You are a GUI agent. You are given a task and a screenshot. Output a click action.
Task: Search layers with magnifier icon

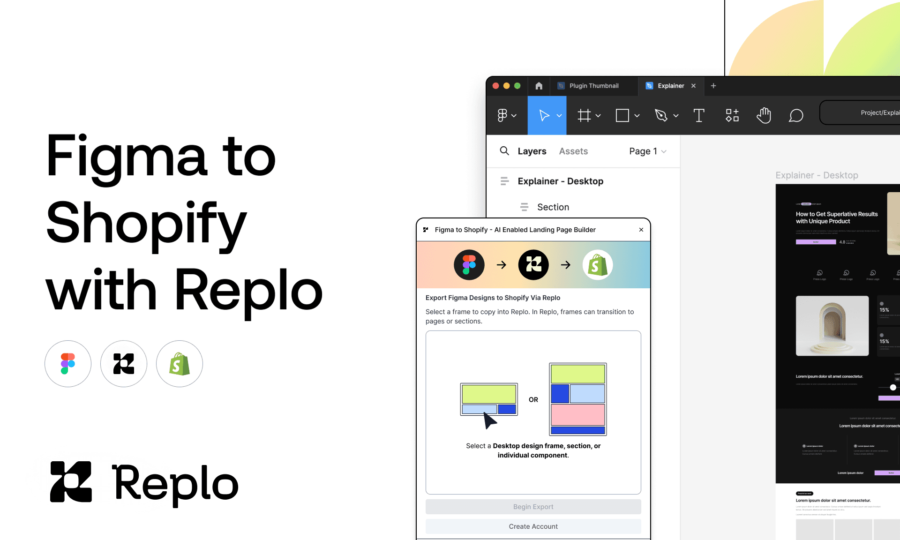click(504, 151)
